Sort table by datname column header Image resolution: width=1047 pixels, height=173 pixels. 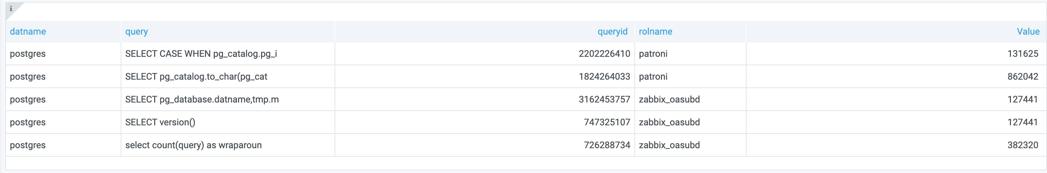pos(28,32)
